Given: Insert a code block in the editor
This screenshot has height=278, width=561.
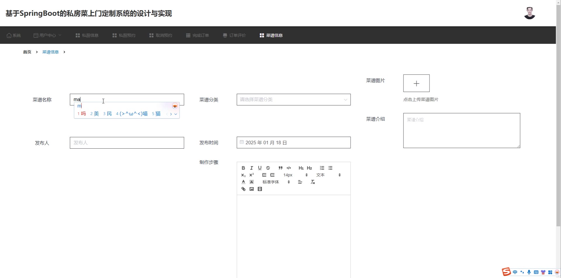Looking at the screenshot, I should coord(289,168).
